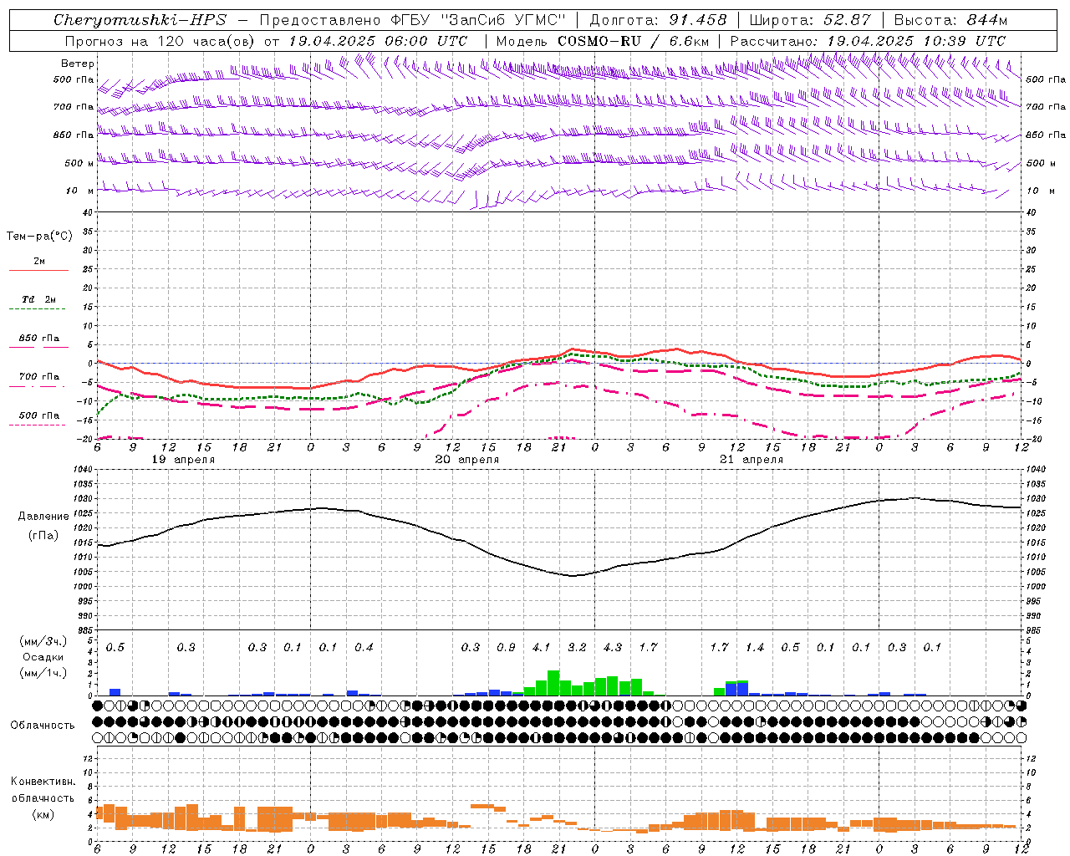Click the Конвективн. panel label
The height and width of the screenshot is (856, 1070).
(43, 782)
